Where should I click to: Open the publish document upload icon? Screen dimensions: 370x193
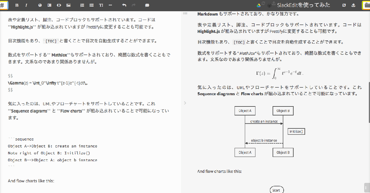(x=353, y=5)
